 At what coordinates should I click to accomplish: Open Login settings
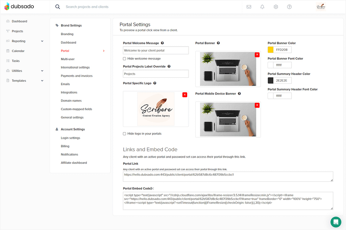coord(70,138)
